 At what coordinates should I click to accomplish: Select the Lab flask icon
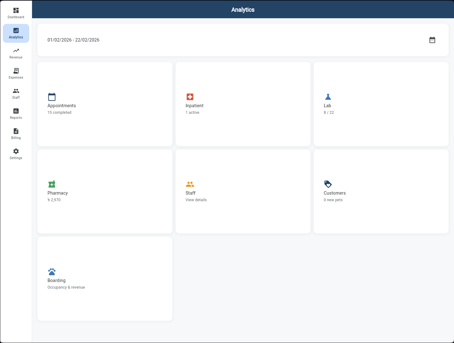click(x=328, y=97)
